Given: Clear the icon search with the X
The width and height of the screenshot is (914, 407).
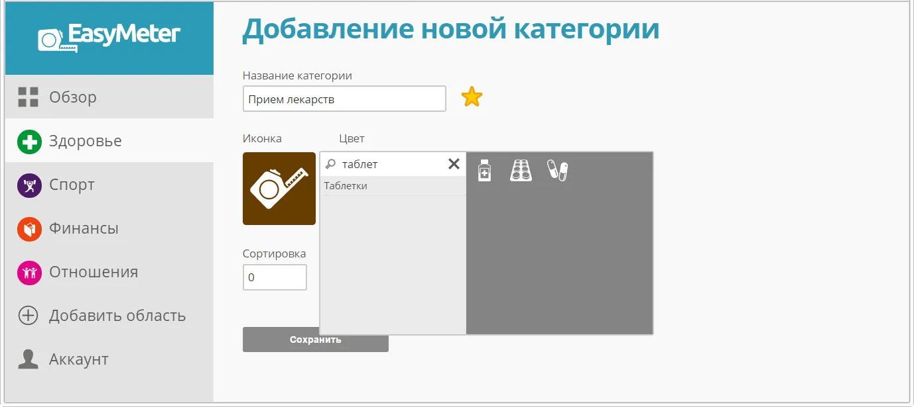Looking at the screenshot, I should (x=454, y=163).
